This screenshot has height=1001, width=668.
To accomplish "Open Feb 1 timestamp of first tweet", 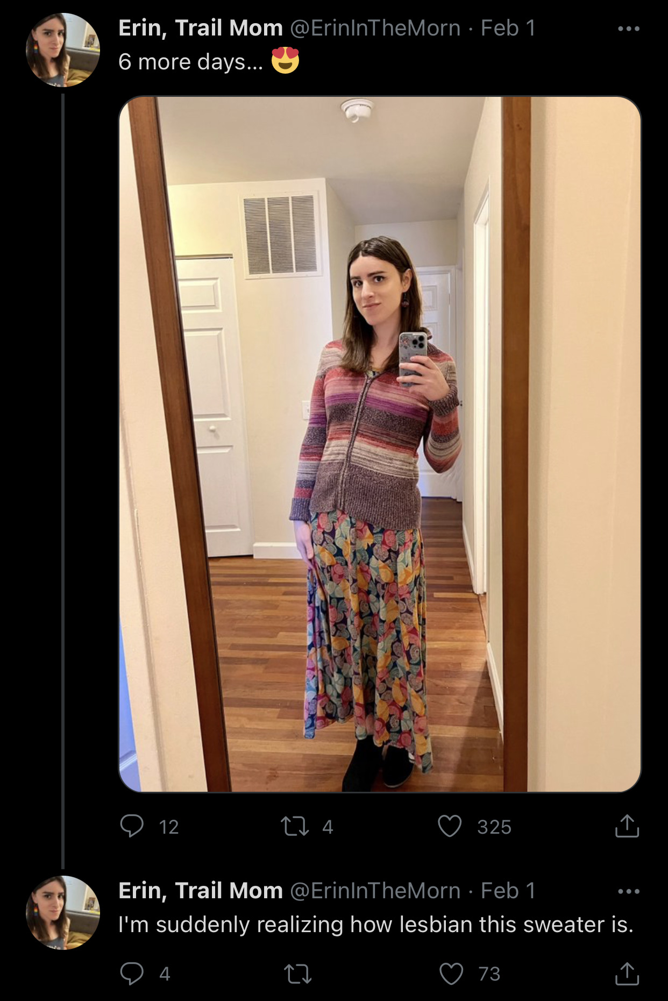I will (x=508, y=29).
